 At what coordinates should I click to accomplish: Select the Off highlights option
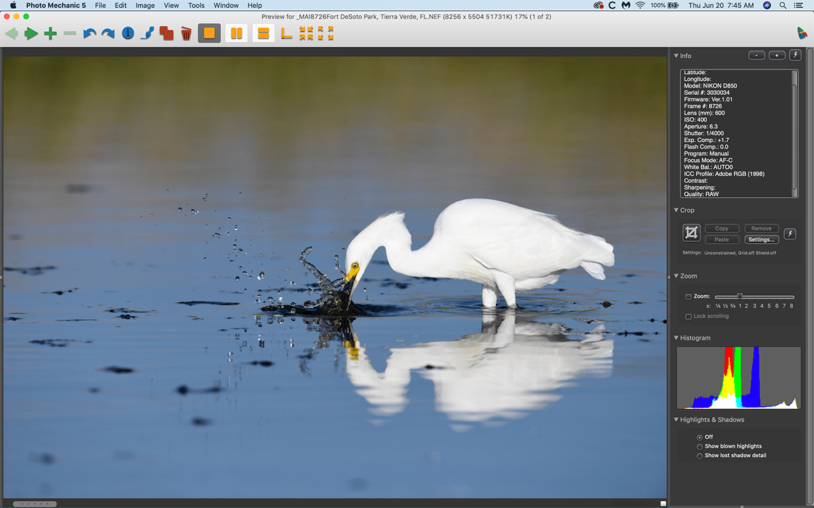699,437
